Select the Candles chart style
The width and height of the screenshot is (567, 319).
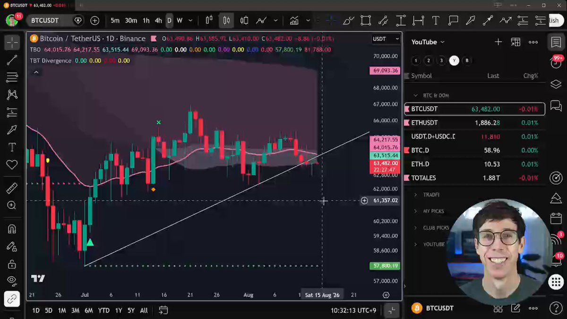226,20
